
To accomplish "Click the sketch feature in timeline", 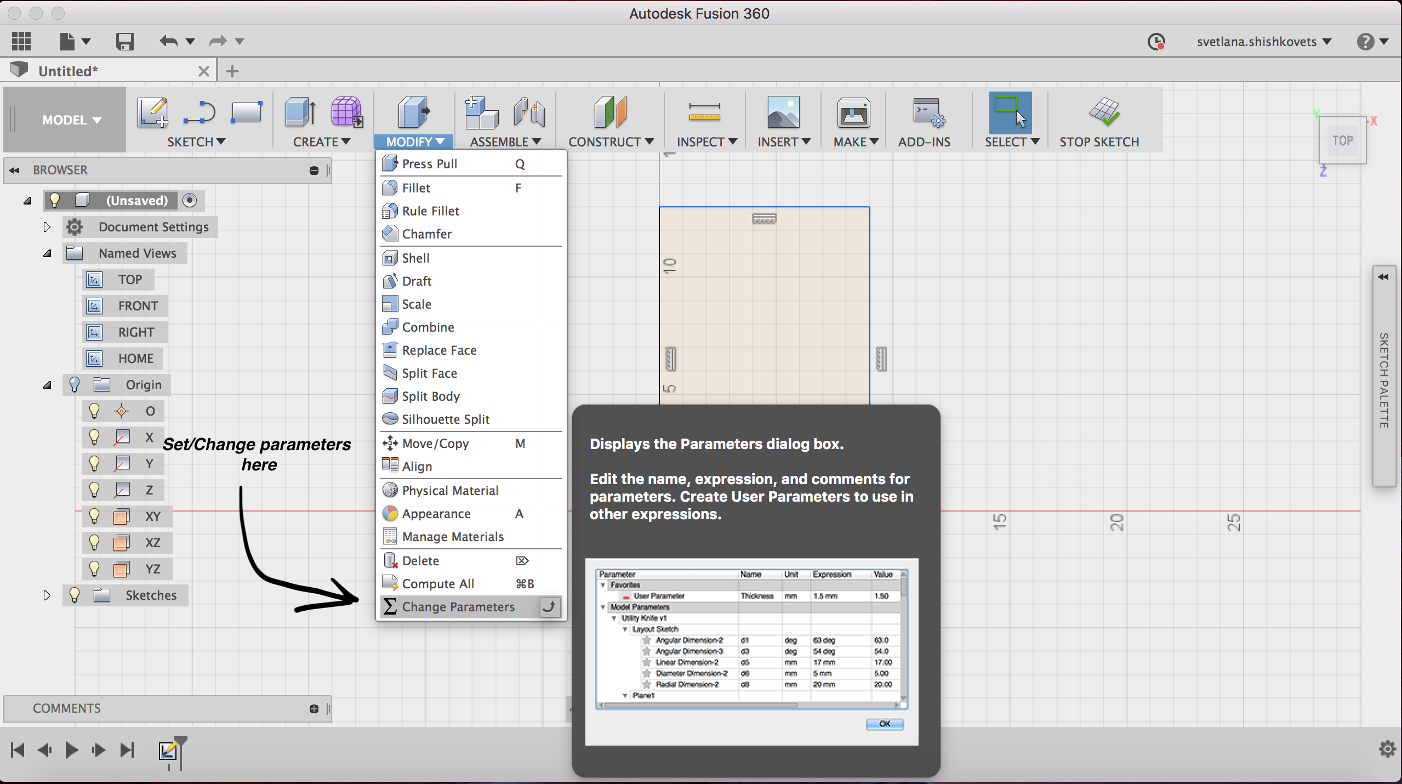I will point(168,751).
